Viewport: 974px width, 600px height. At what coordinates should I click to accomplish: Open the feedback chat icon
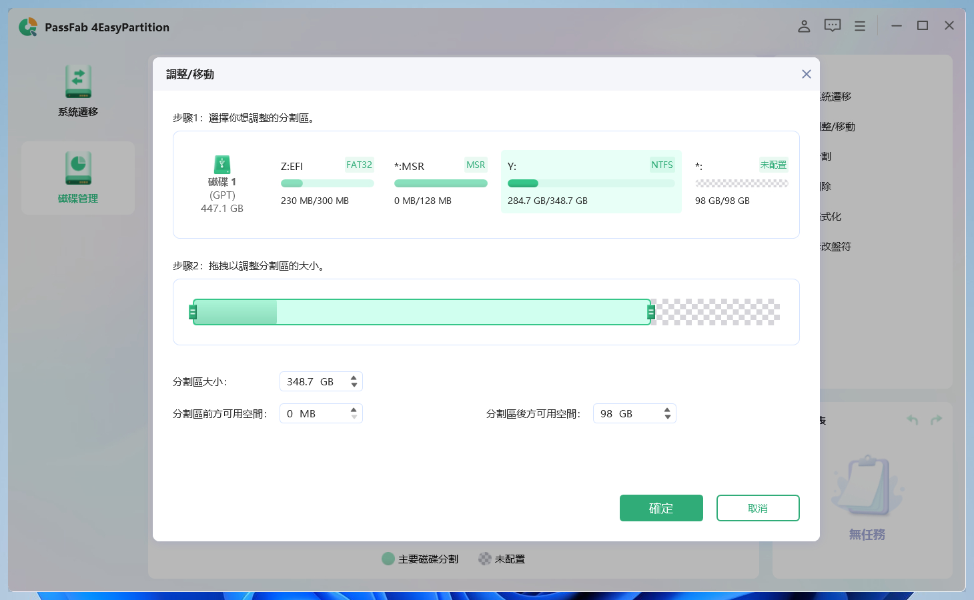coord(832,26)
